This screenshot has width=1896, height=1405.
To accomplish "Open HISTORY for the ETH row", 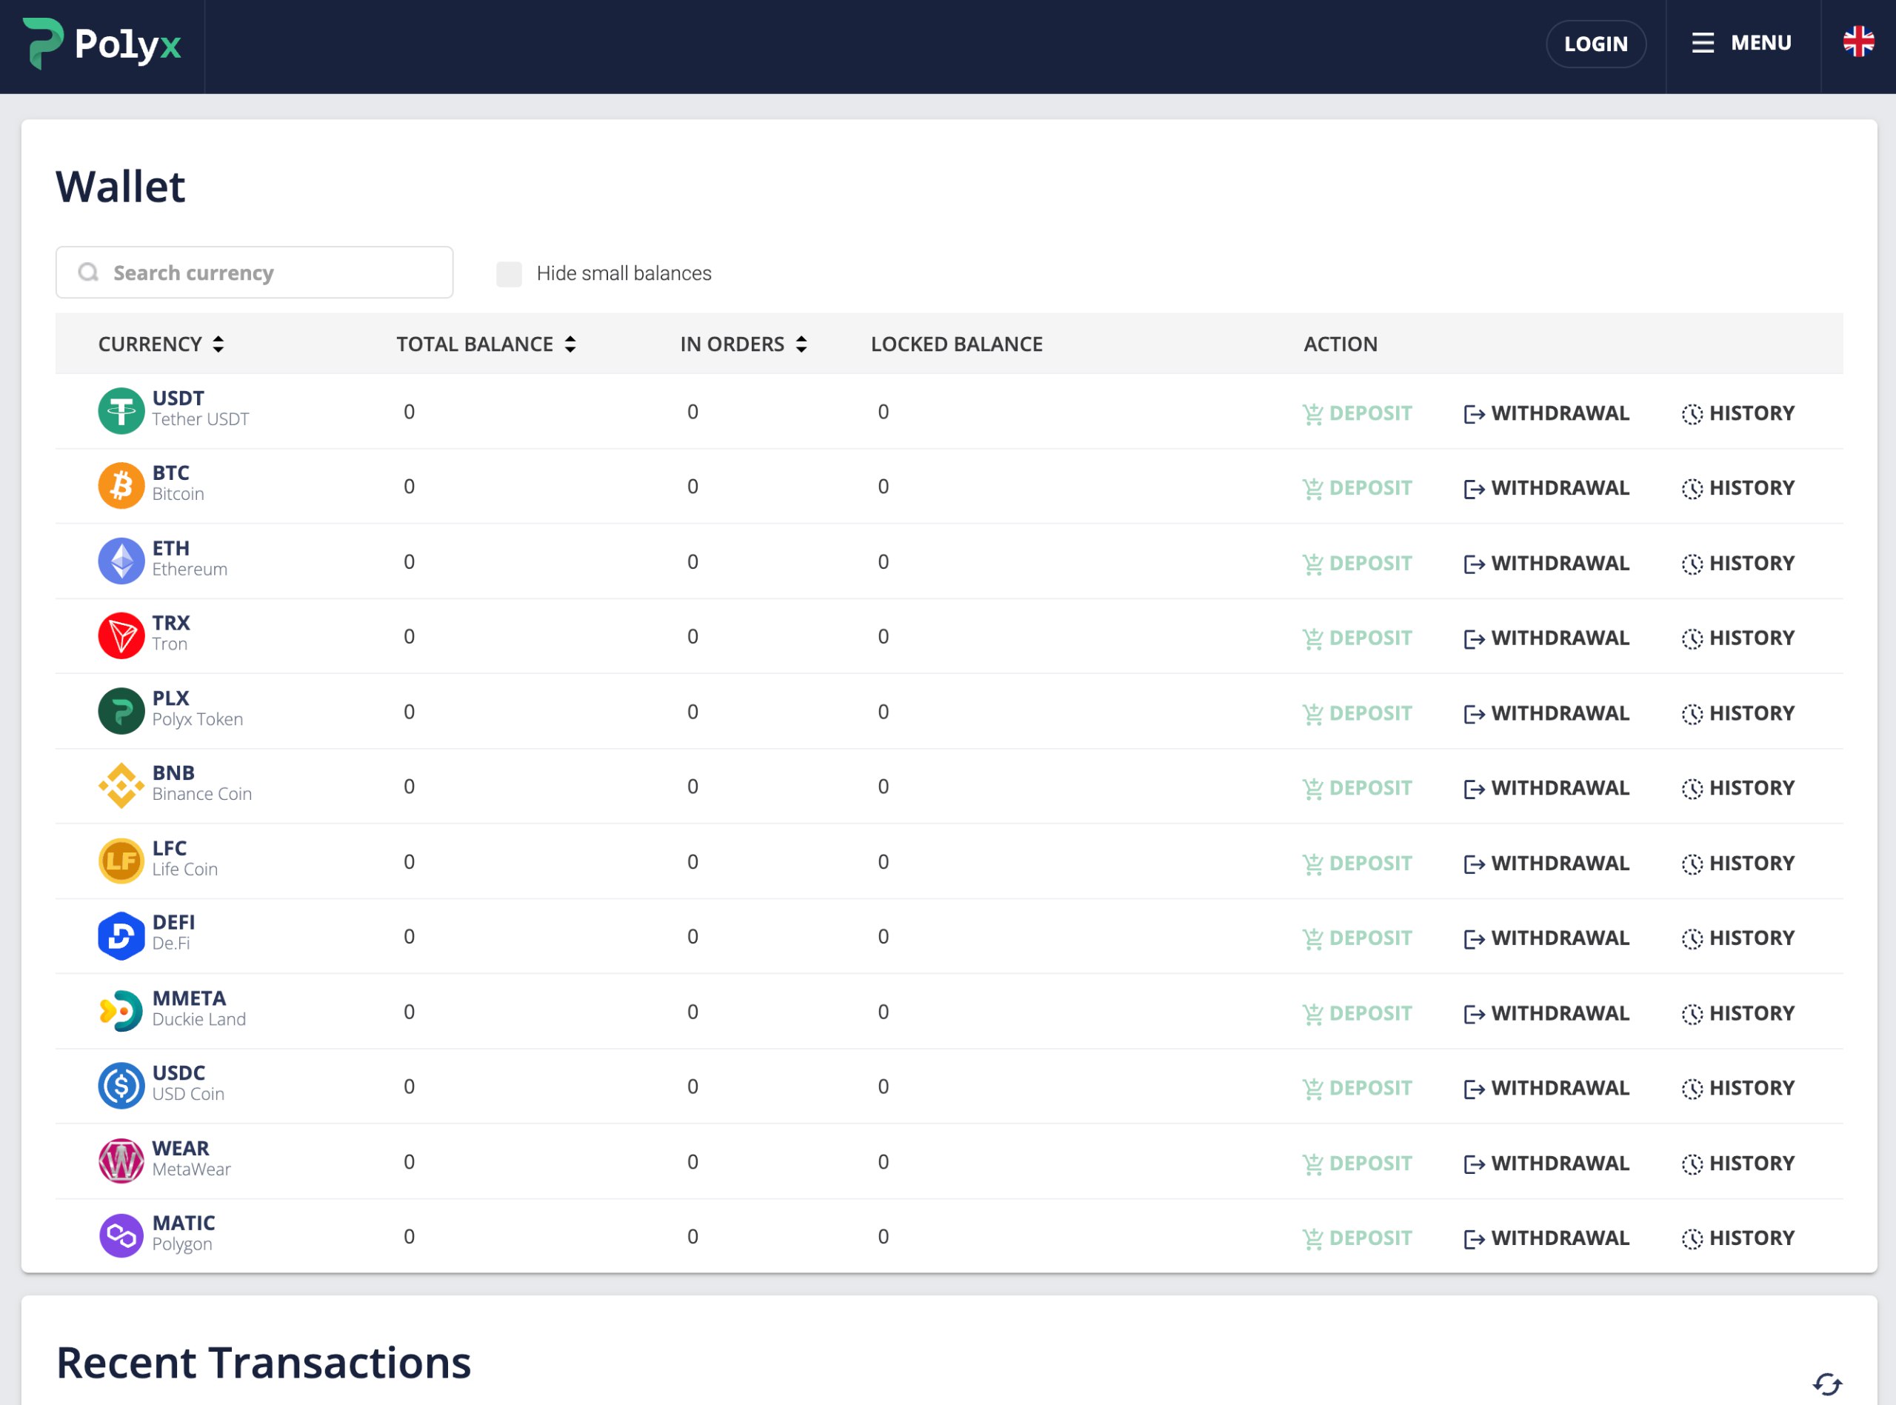I will pyautogui.click(x=1738, y=563).
